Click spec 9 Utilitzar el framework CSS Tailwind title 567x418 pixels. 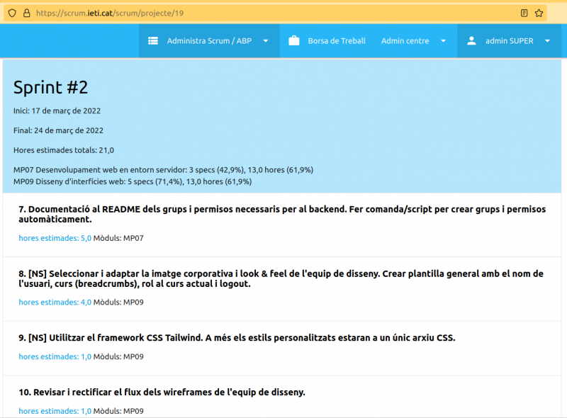237,338
